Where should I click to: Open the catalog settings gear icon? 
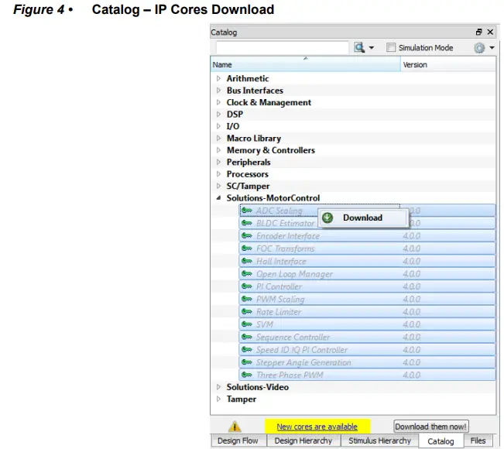pyautogui.click(x=481, y=48)
